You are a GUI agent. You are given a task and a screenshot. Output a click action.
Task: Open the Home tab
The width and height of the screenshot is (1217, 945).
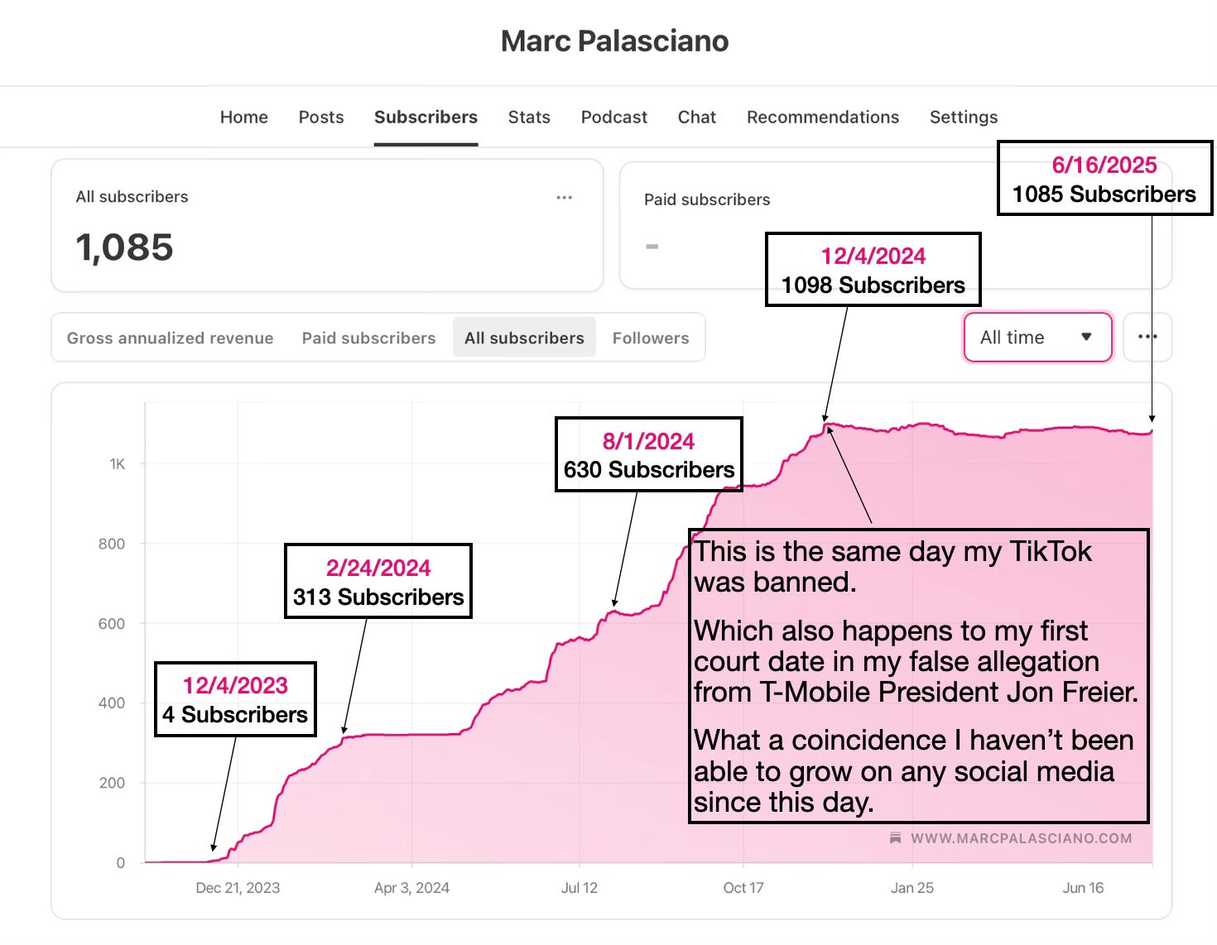coord(244,118)
